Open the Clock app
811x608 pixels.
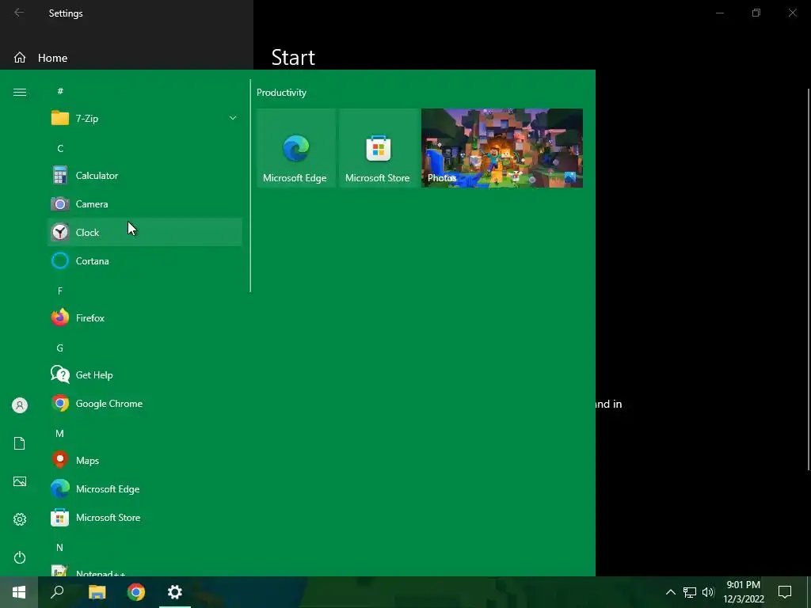click(145, 233)
